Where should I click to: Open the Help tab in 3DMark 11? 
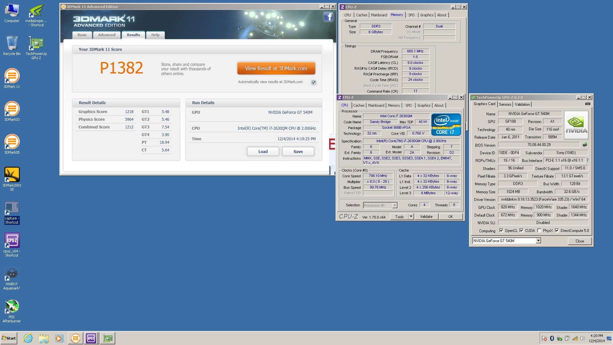point(155,35)
